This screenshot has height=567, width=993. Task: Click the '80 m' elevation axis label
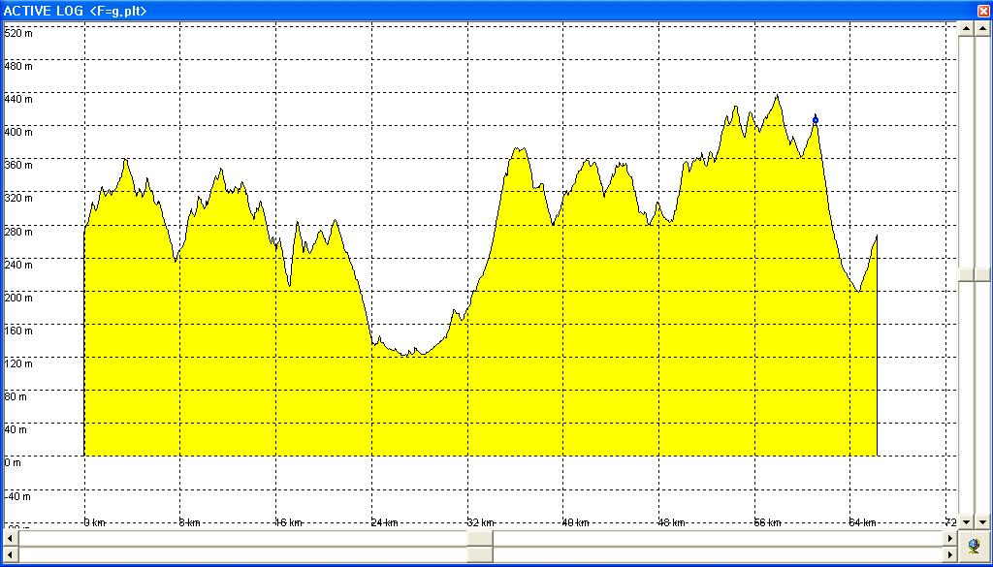click(x=16, y=396)
